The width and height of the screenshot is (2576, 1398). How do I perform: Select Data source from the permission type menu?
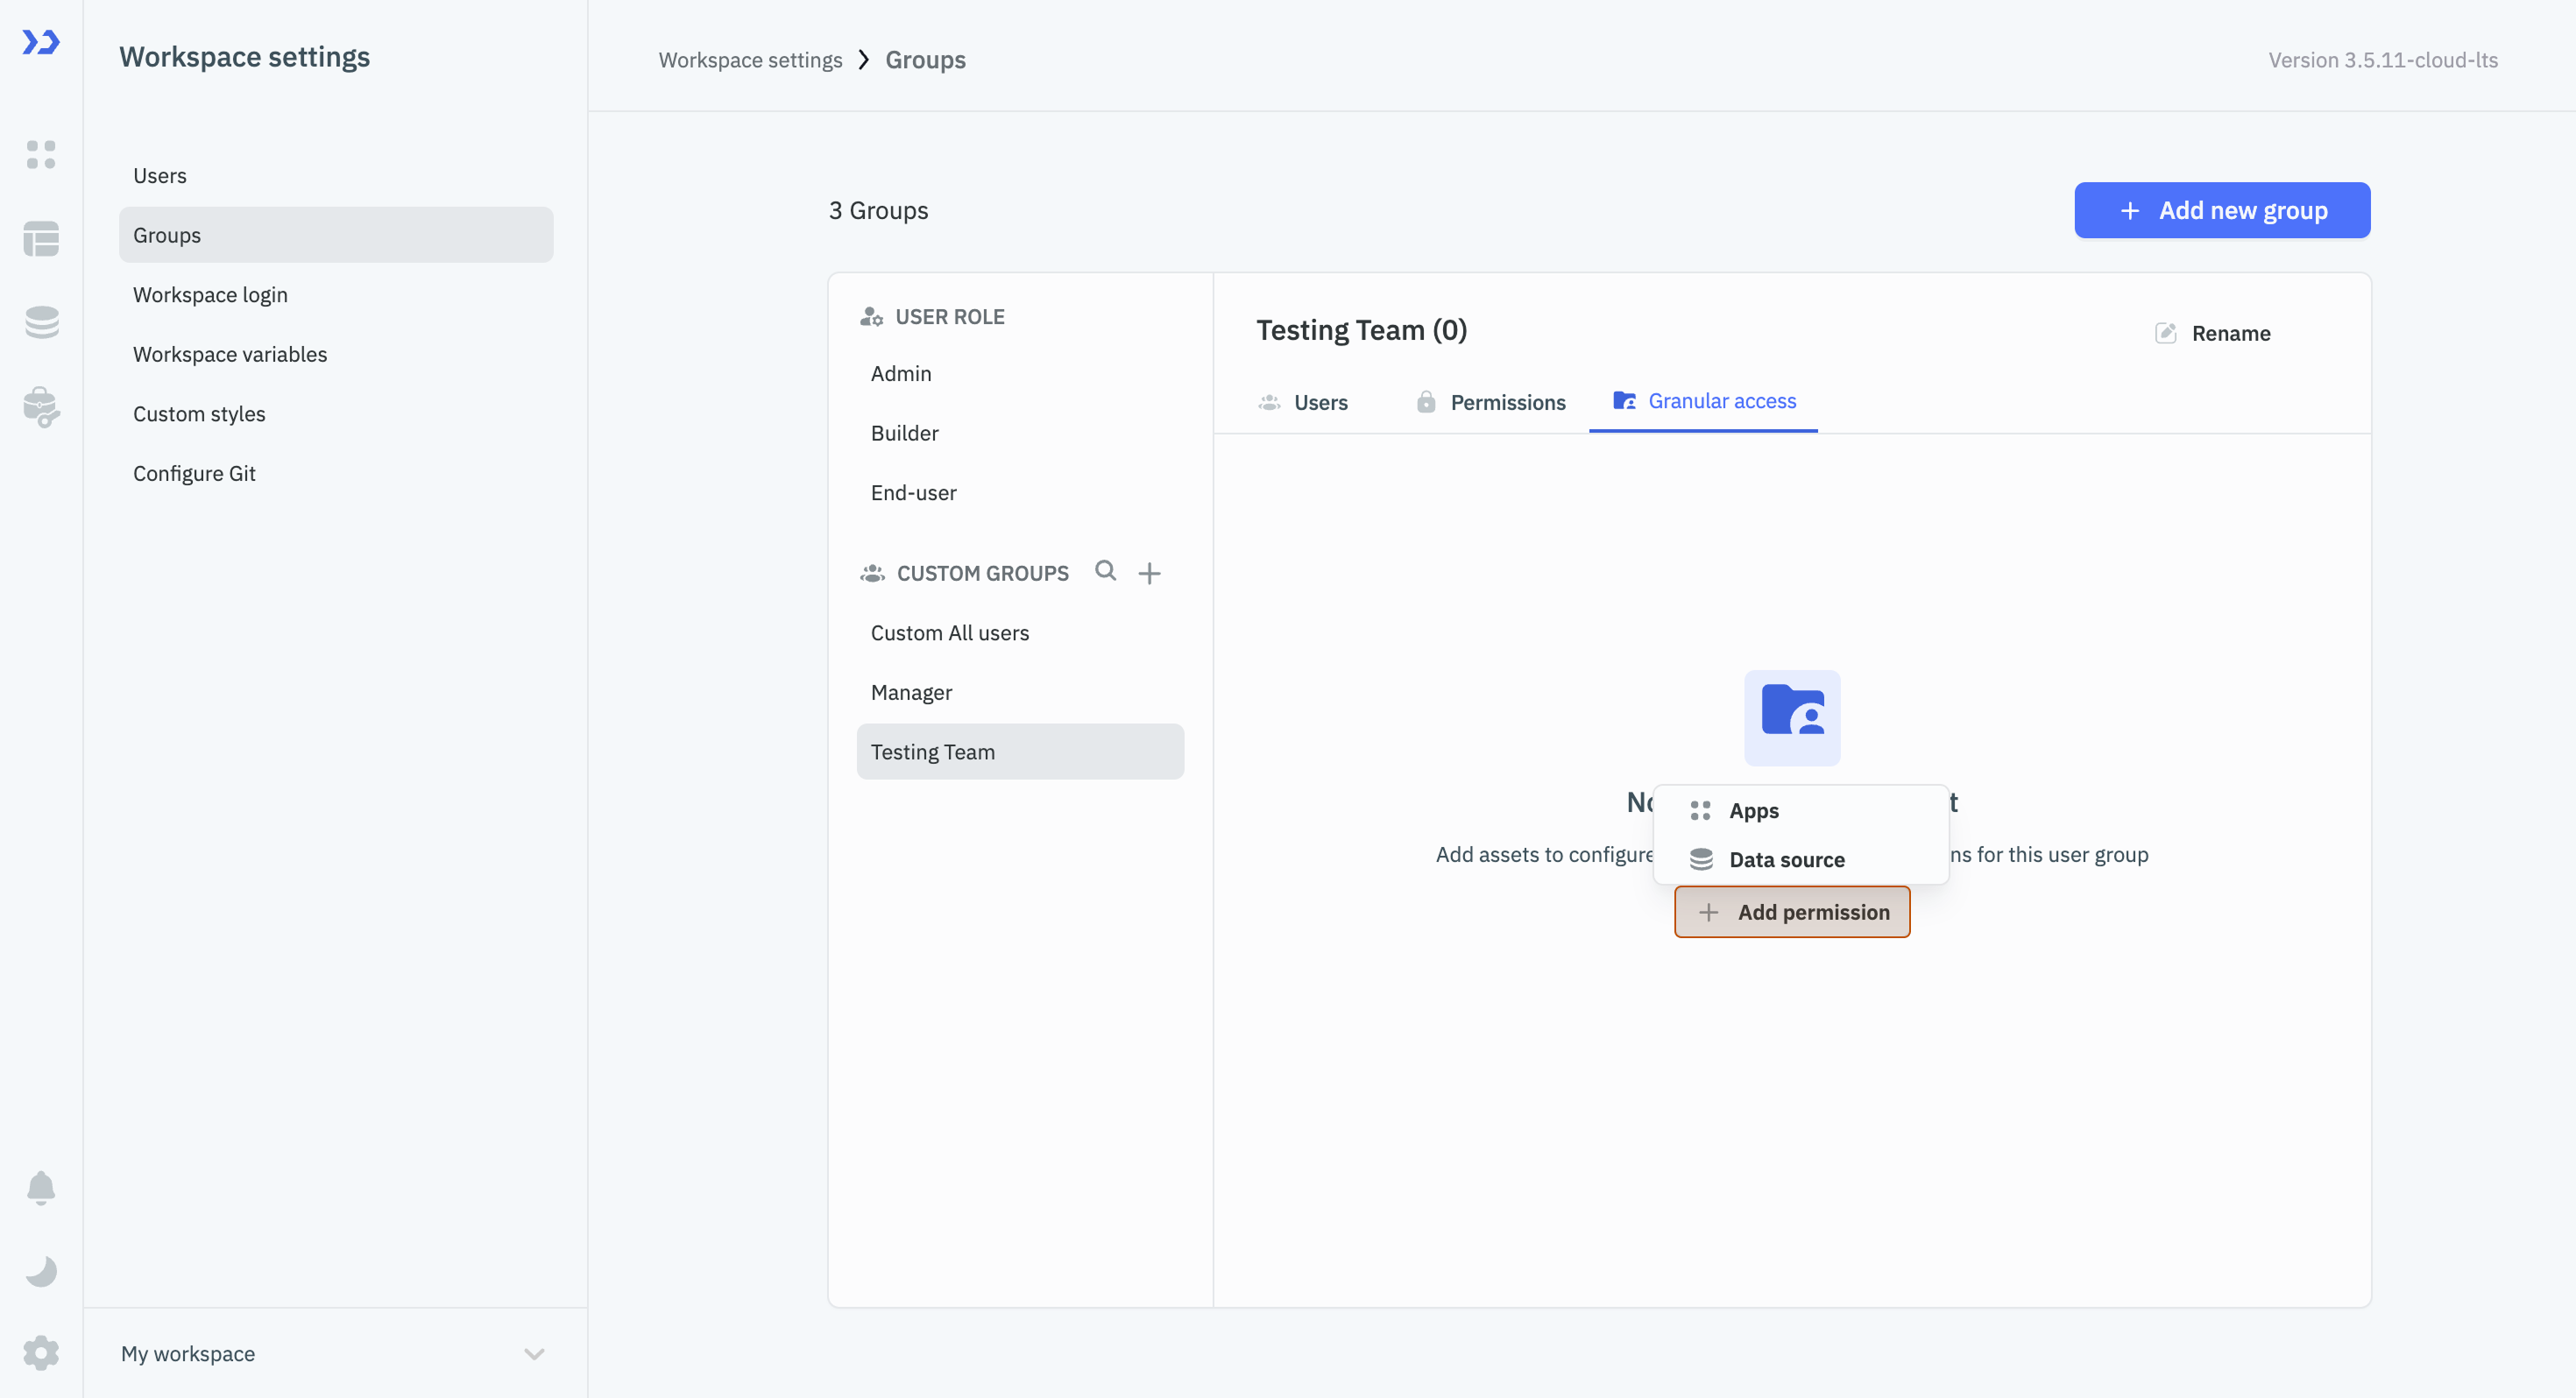[1787, 859]
